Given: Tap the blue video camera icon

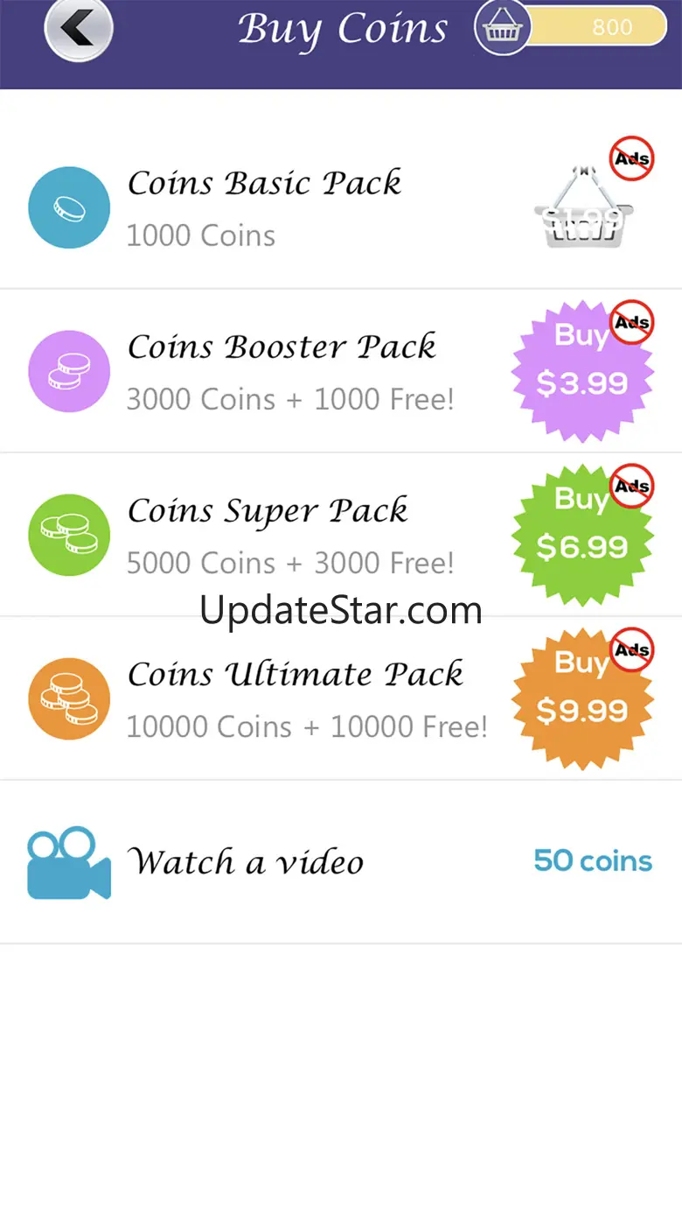Looking at the screenshot, I should pyautogui.click(x=69, y=862).
